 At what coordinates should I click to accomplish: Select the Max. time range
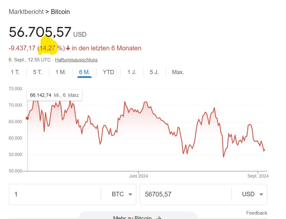(x=178, y=72)
